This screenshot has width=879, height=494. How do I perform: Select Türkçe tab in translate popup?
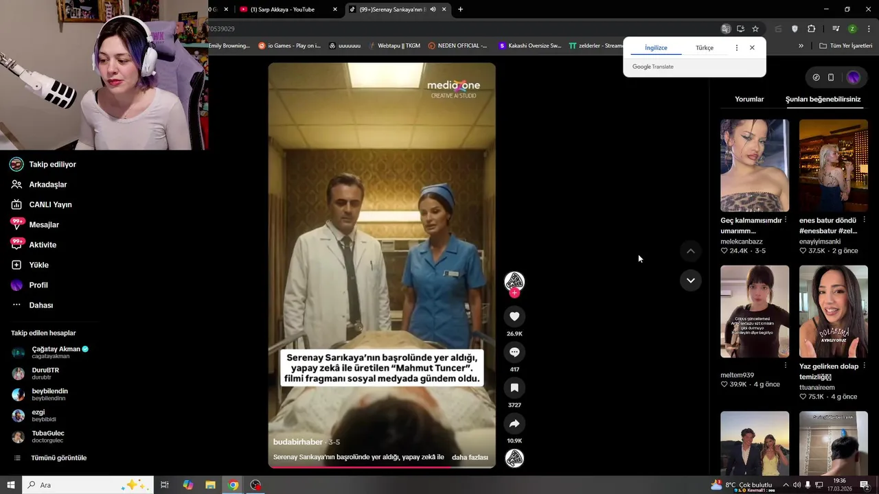(x=705, y=48)
